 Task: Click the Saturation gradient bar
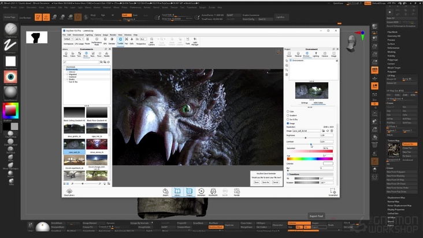click(310, 151)
